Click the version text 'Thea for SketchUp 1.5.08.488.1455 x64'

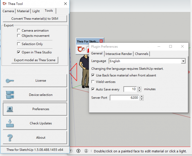click(35, 149)
